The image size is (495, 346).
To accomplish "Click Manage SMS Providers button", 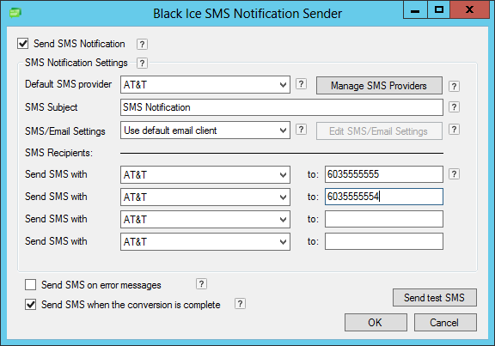I will tap(379, 86).
